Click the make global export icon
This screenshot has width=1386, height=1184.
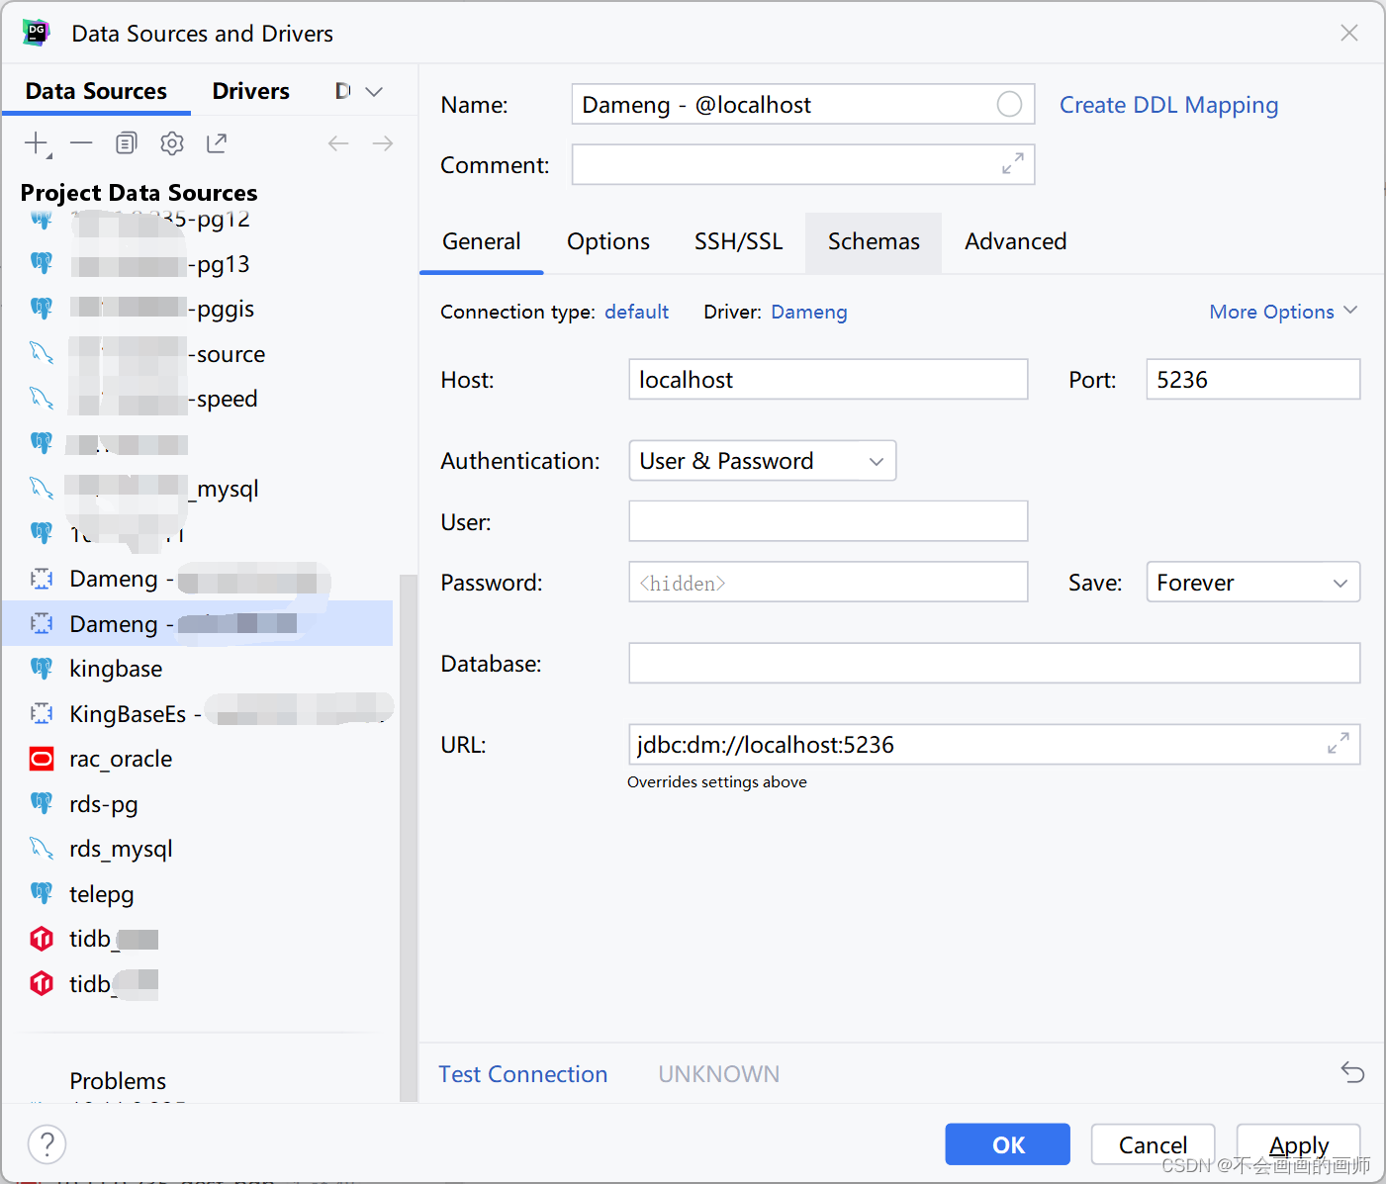click(217, 143)
